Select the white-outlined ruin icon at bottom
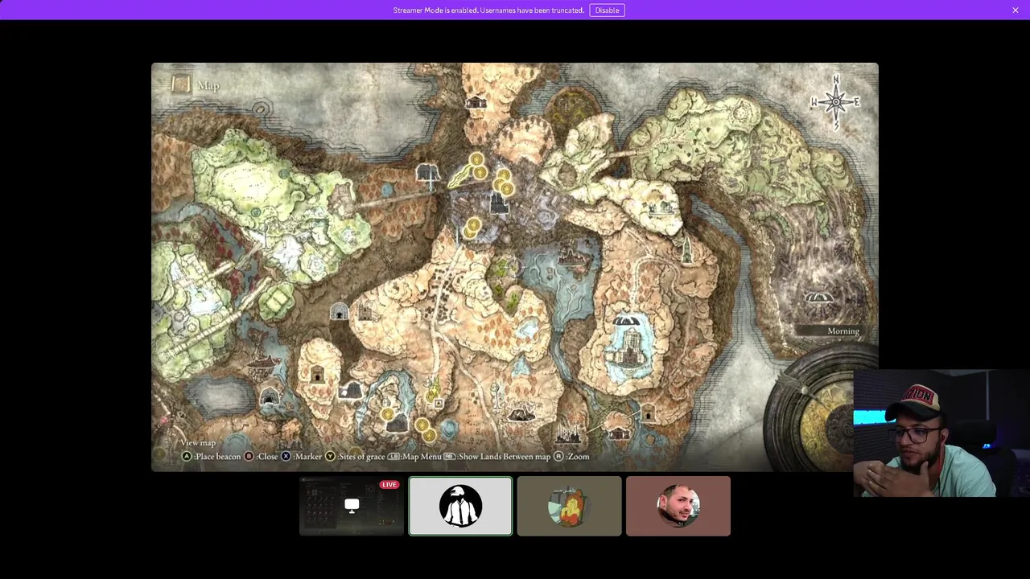This screenshot has height=579, width=1030. click(x=350, y=392)
